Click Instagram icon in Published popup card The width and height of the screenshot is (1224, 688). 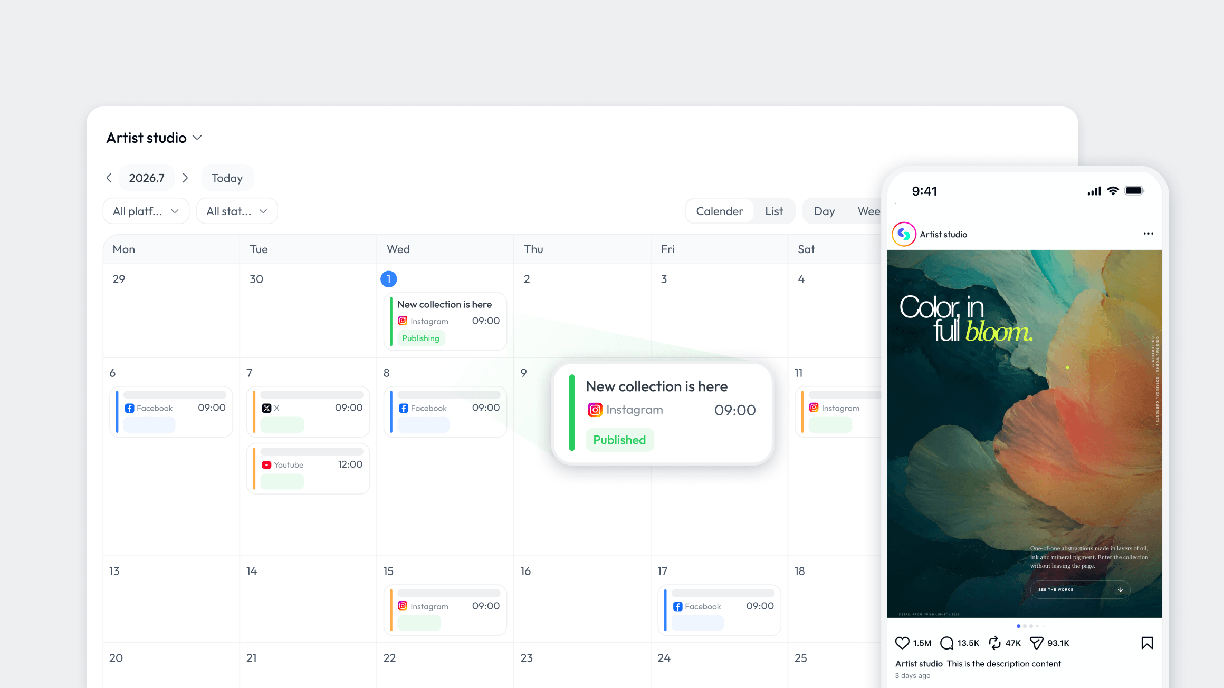[x=595, y=410]
